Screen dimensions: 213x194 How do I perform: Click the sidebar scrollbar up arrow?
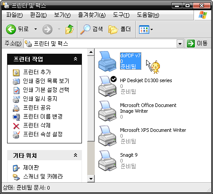91,52
